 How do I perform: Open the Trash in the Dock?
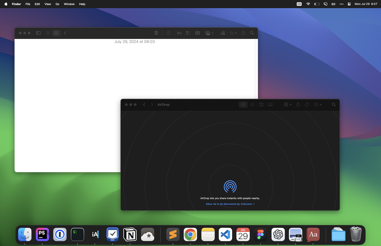click(356, 234)
